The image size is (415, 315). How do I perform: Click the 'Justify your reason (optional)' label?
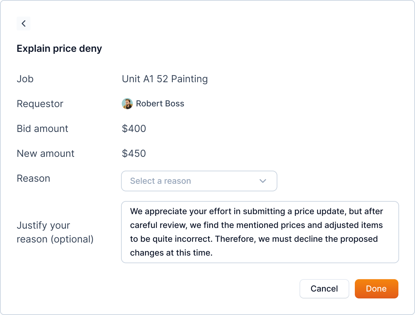[55, 232]
